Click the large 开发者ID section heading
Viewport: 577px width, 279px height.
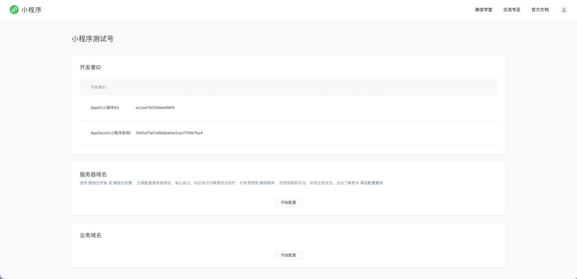[x=90, y=67]
